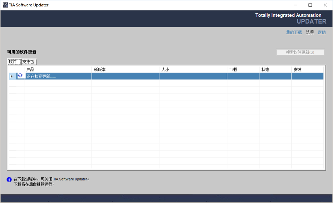Image resolution: width=333 pixels, height=203 pixels.
Task: Switch to the 软件 tab
Action: (x=13, y=62)
